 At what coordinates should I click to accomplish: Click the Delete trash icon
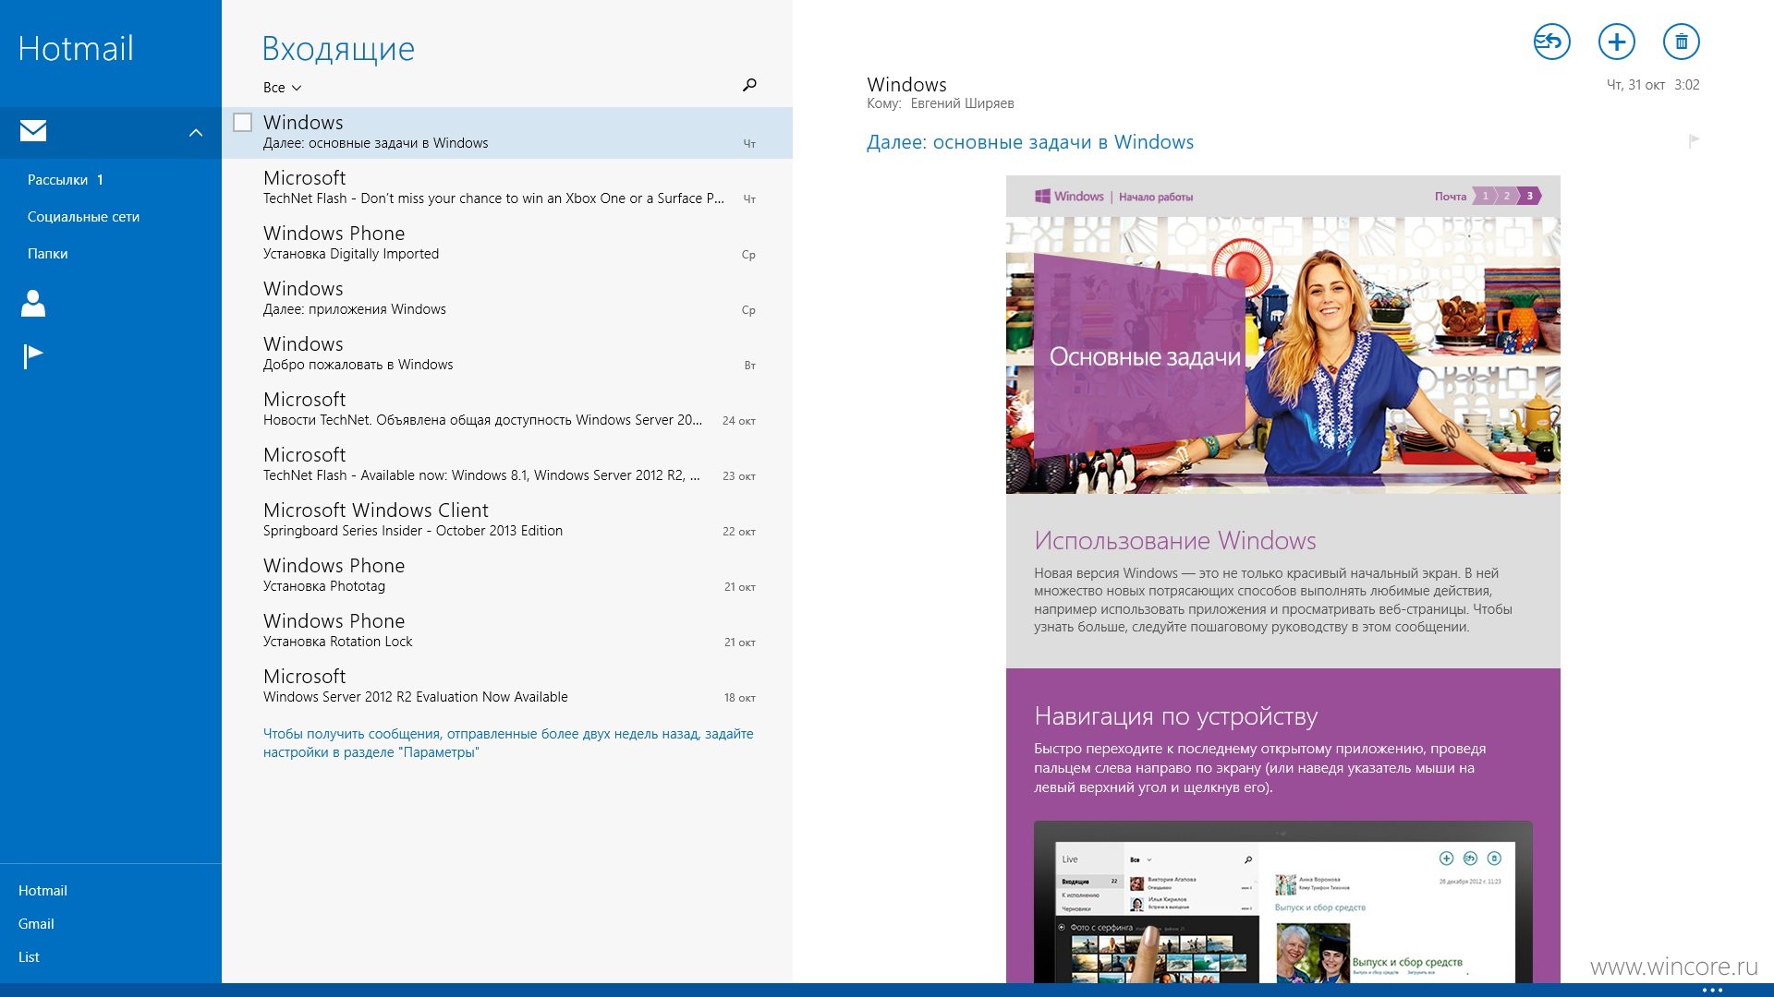1681,42
